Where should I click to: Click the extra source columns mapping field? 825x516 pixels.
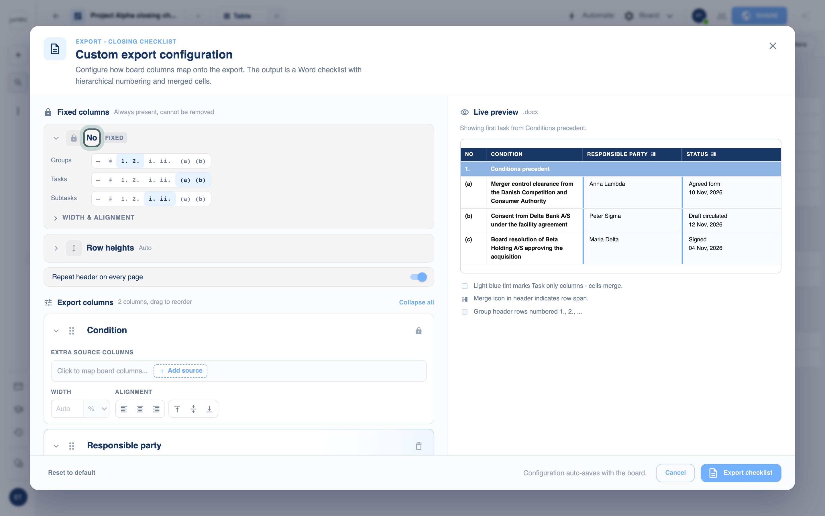pyautogui.click(x=239, y=371)
